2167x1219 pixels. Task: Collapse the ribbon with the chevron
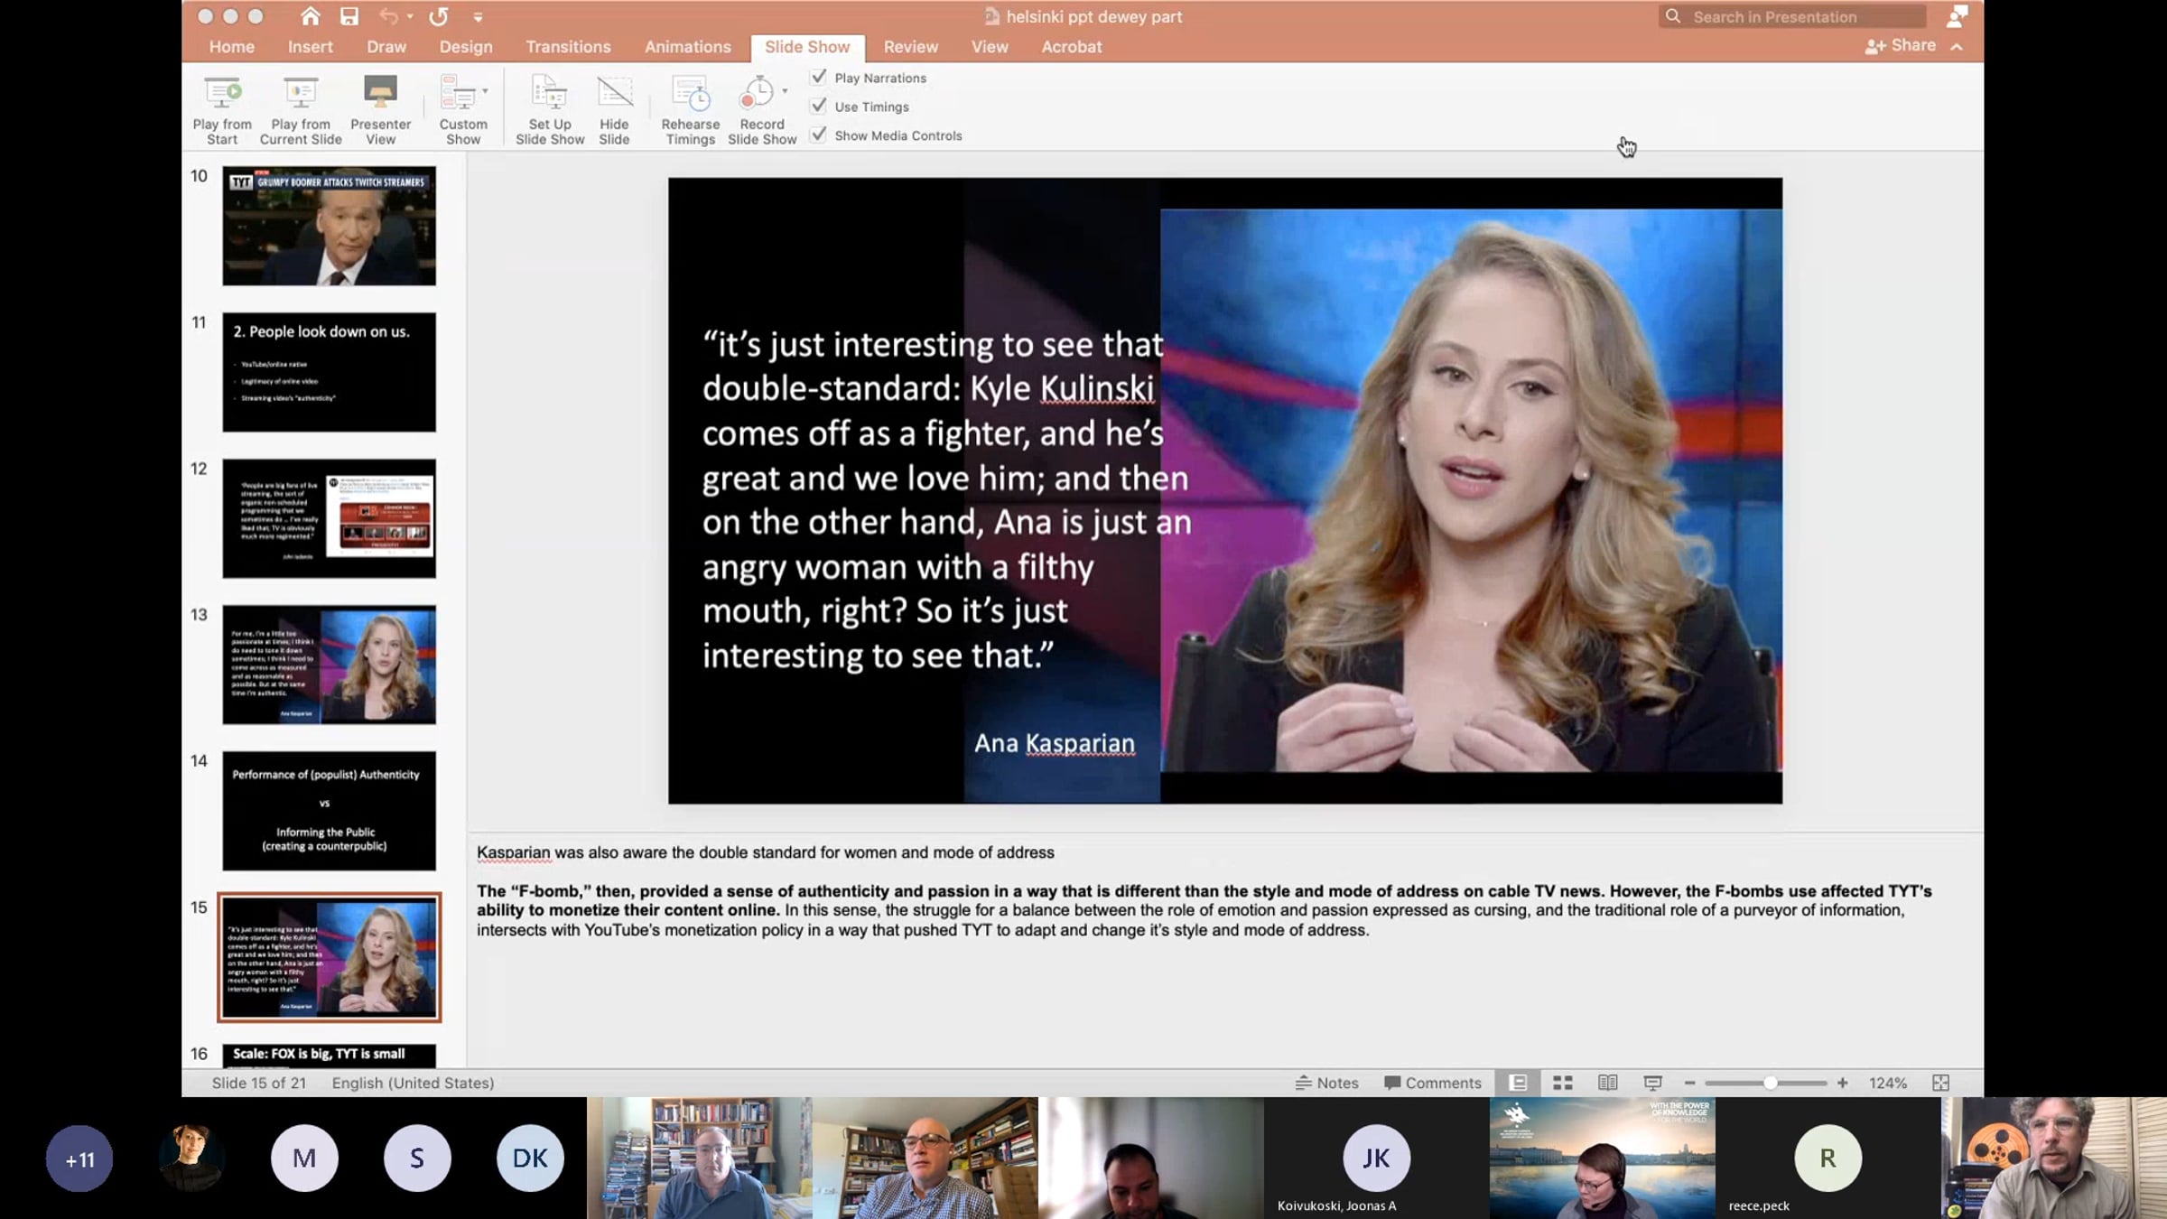coord(1957,47)
